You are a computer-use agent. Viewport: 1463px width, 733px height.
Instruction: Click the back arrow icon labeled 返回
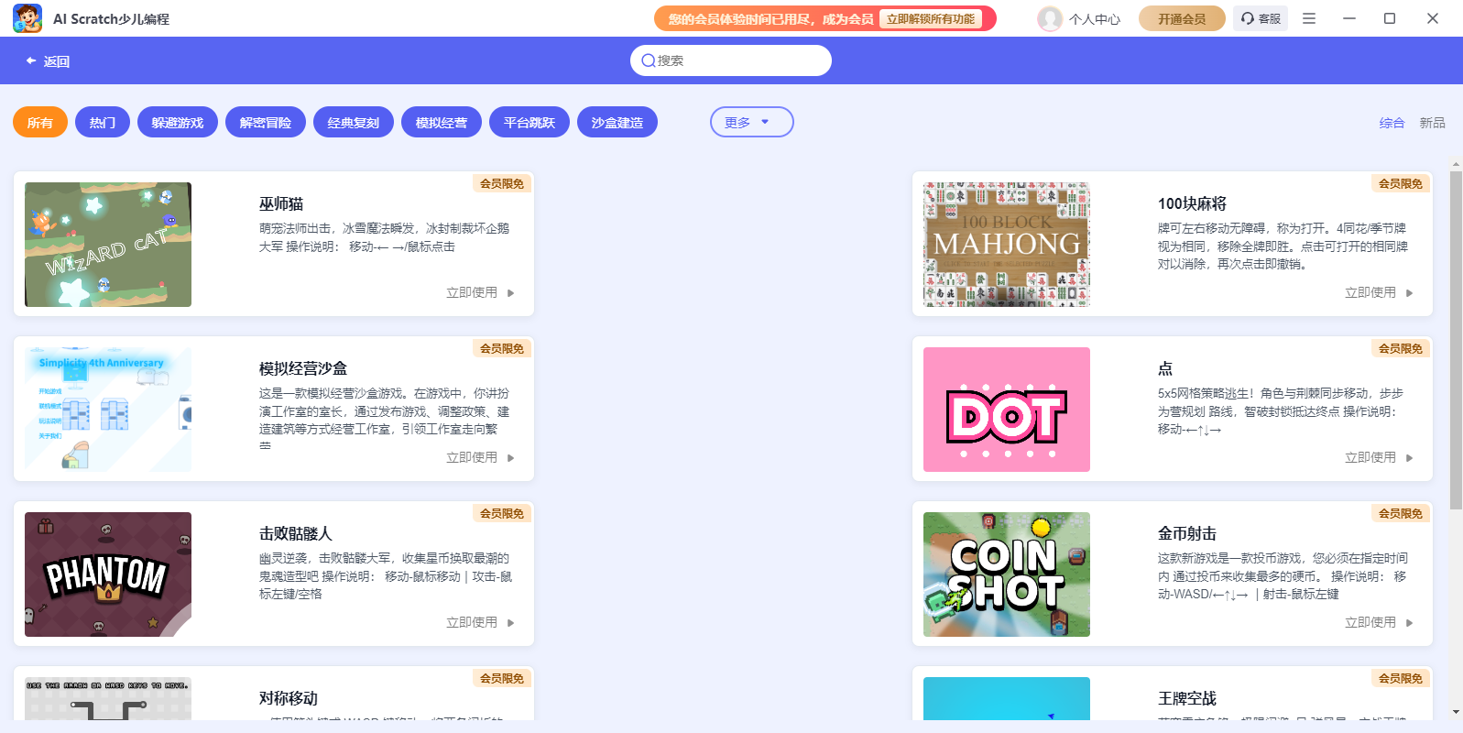point(31,61)
